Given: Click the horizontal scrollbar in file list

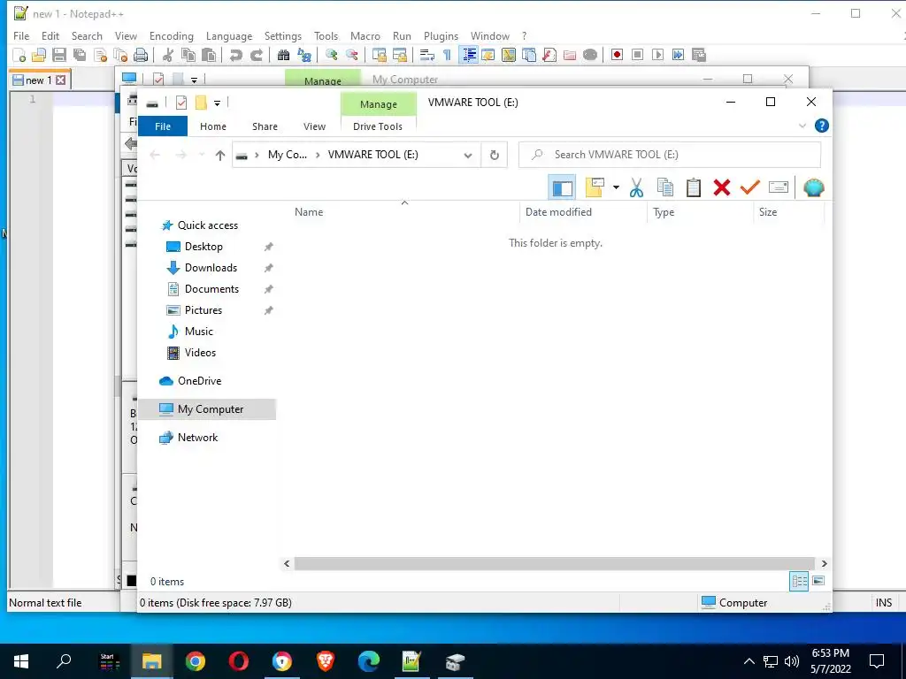Looking at the screenshot, I should click(554, 563).
